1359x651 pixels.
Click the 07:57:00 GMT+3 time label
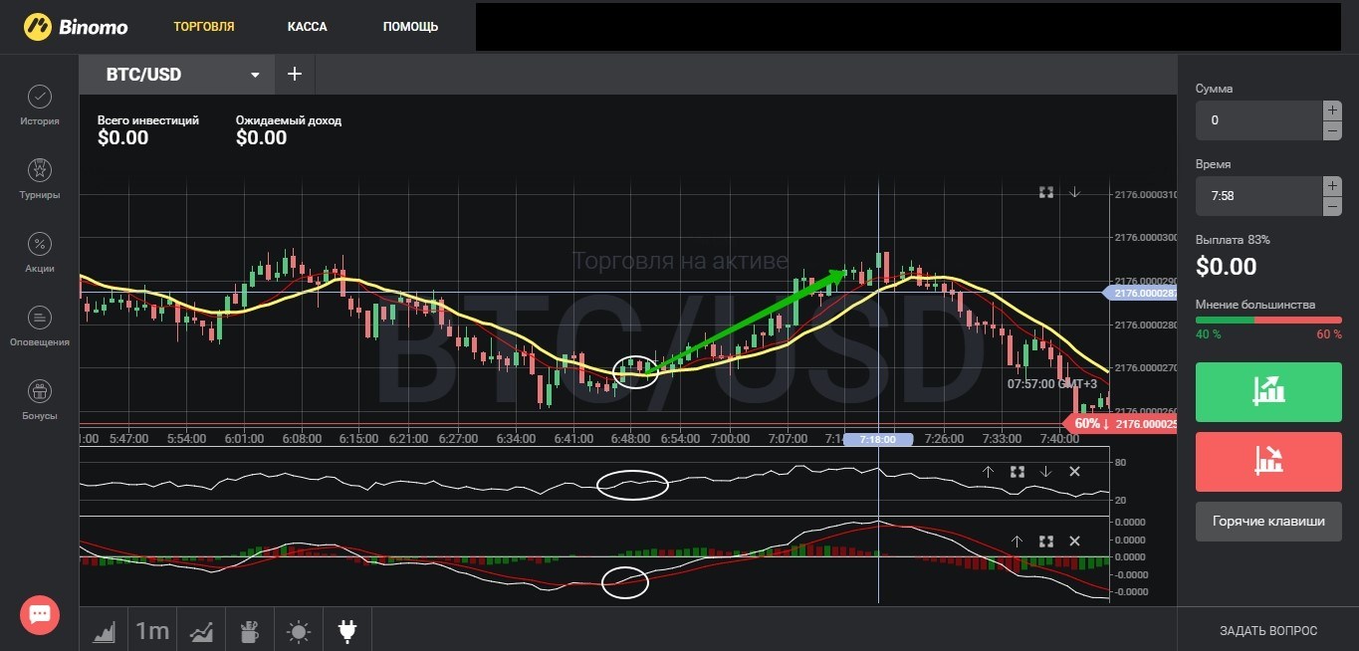click(x=1052, y=383)
